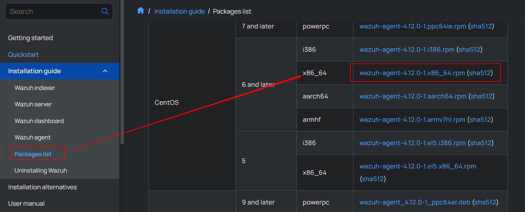Open sha512 for aarch64.rpm package
Viewport: 525px width, 212px height.
click(481, 96)
